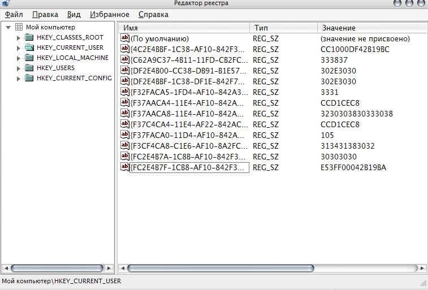This screenshot has height=290, width=428.
Task: Click the tree pane horizontal scrollbar thumb
Action: [x=57, y=268]
